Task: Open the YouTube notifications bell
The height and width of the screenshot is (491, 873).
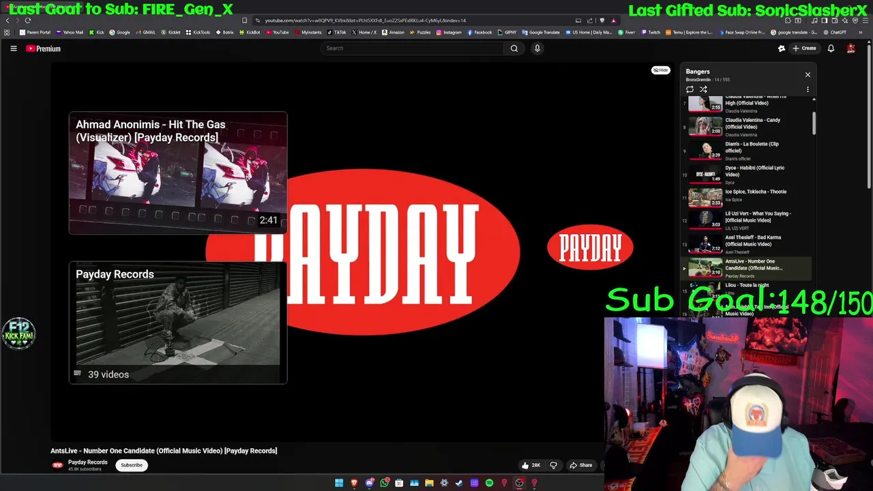Action: pyautogui.click(x=831, y=48)
